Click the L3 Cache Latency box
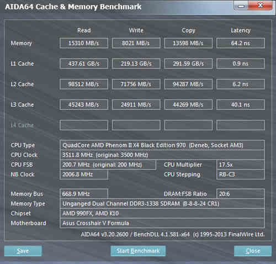This screenshot has height=264, width=276. pyautogui.click(x=241, y=104)
